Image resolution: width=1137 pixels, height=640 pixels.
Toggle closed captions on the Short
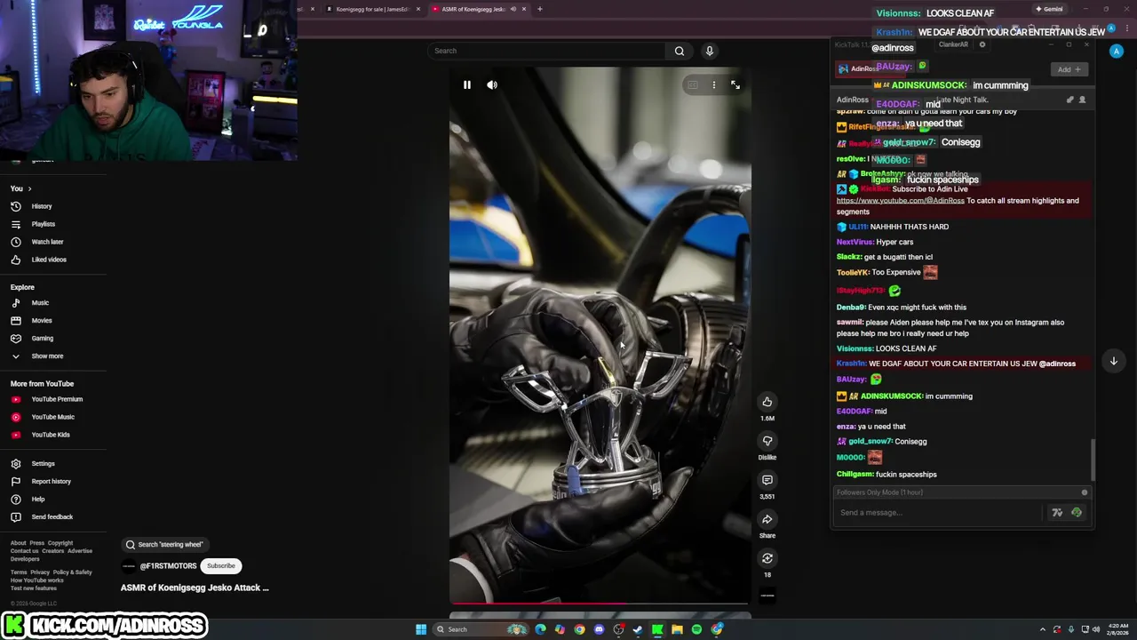pos(692,84)
